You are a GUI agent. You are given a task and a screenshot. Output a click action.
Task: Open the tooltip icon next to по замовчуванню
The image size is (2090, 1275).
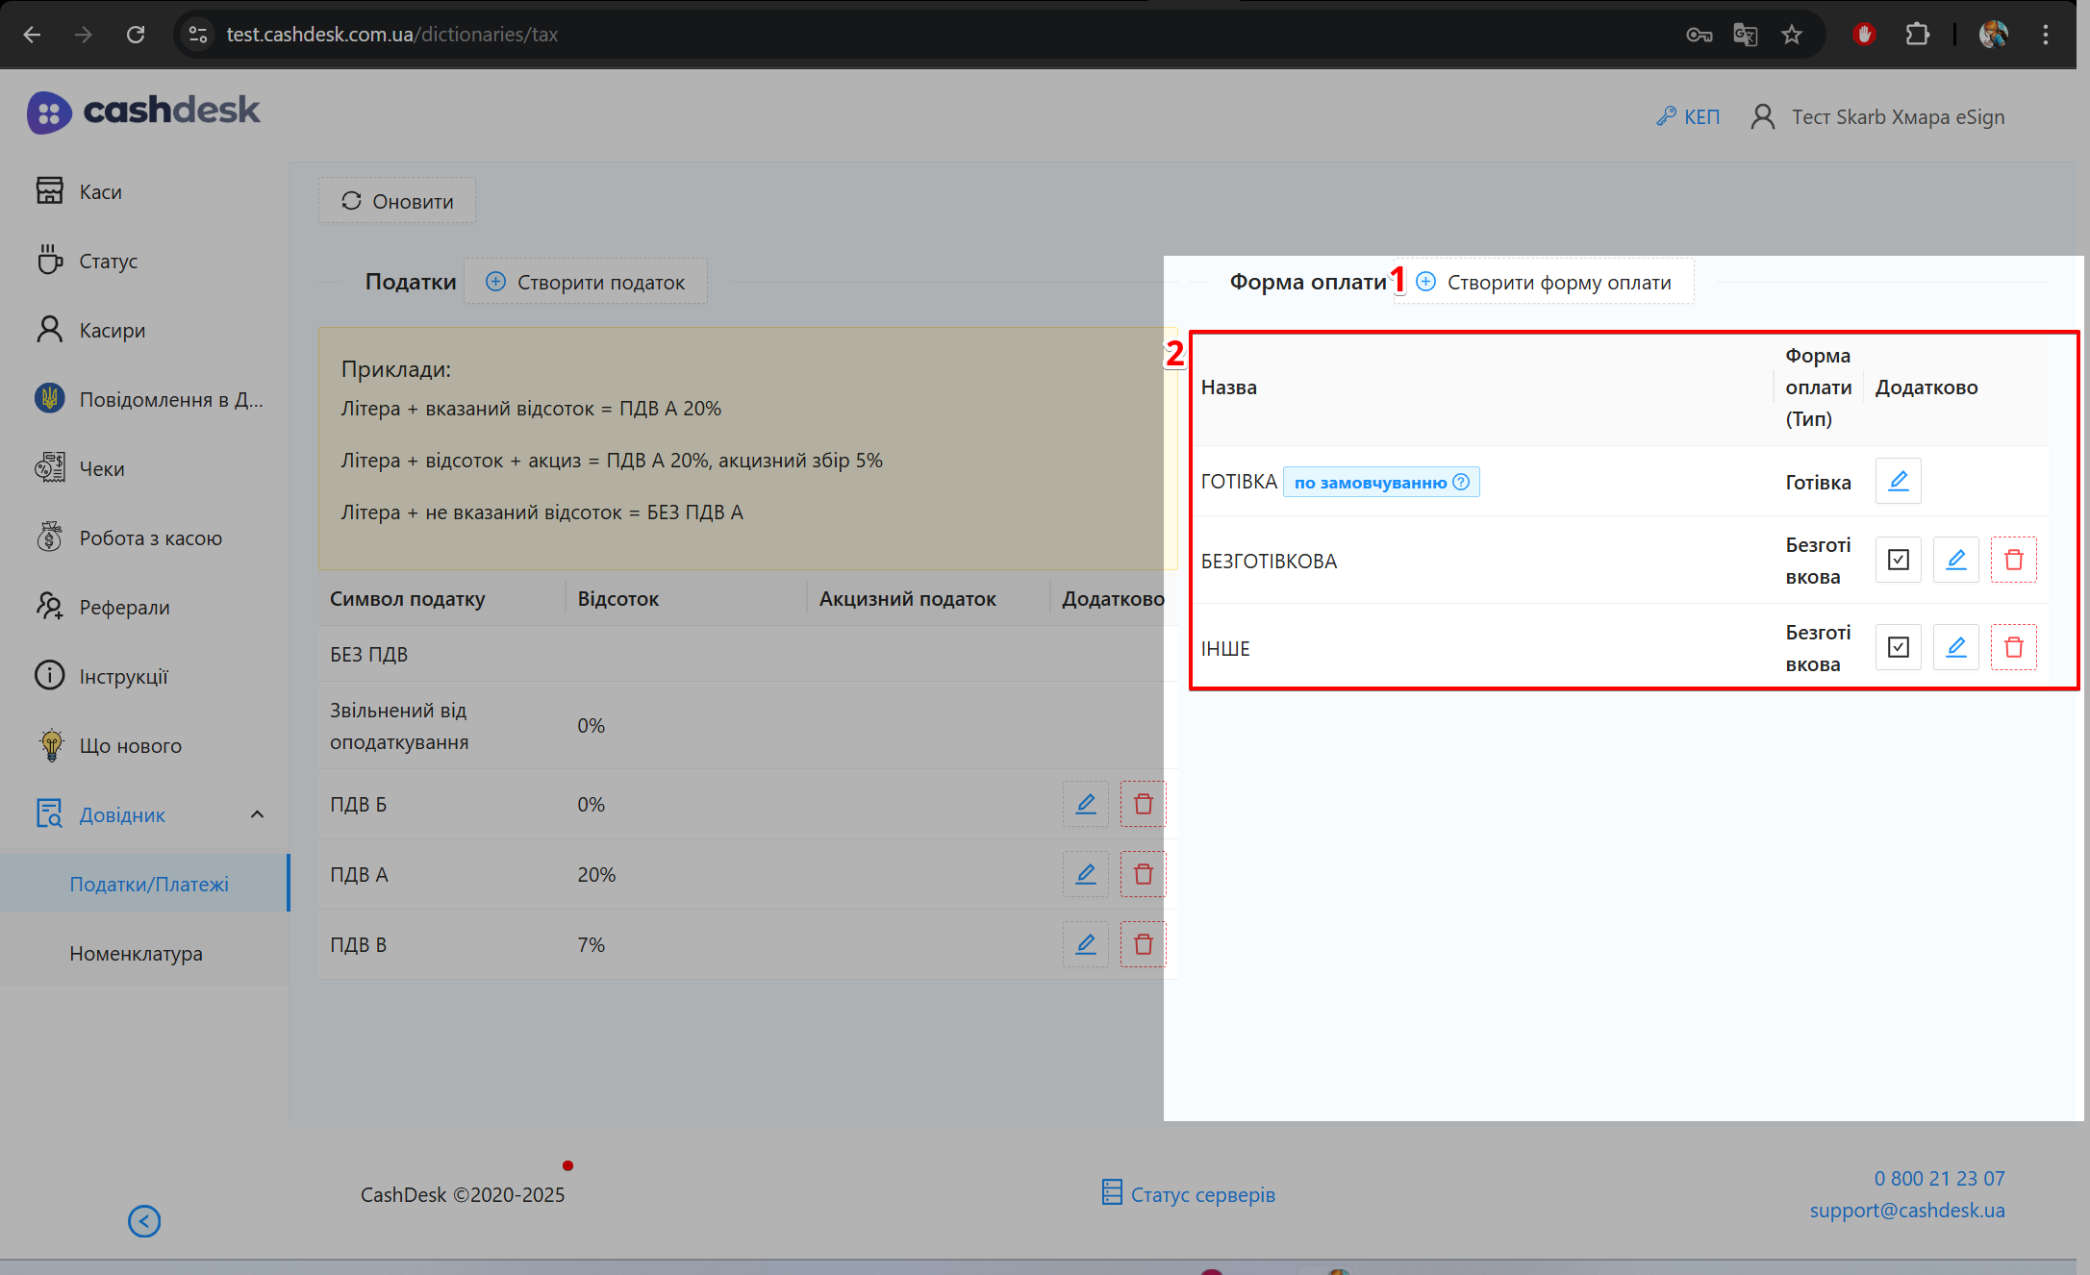pos(1461,482)
